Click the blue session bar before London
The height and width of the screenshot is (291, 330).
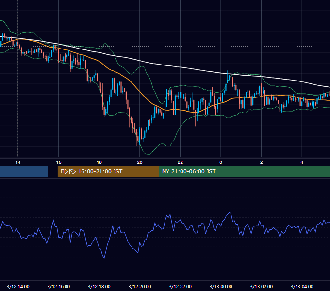pyautogui.click(x=24, y=171)
